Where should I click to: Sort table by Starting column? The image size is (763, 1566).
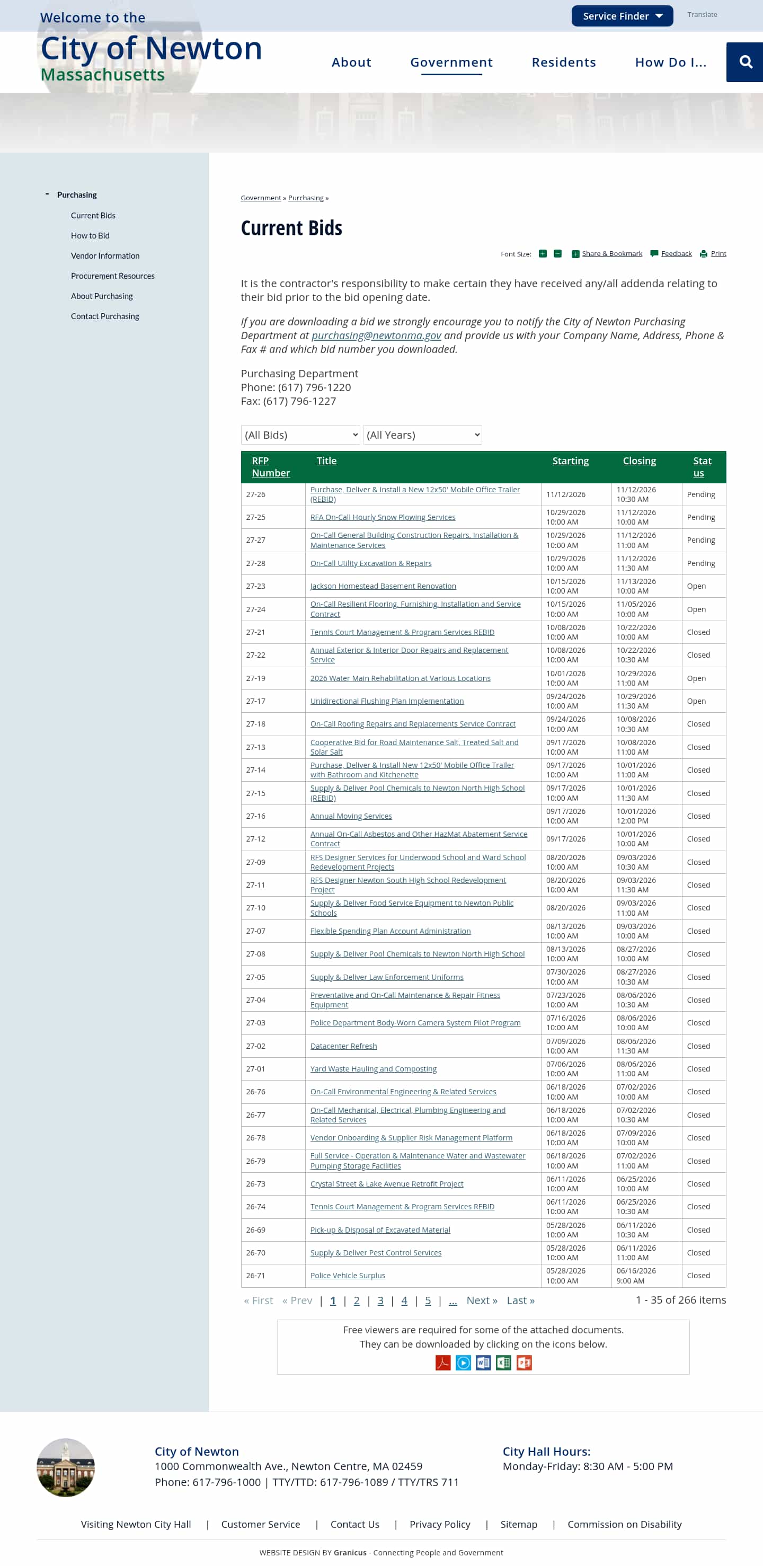click(x=570, y=461)
